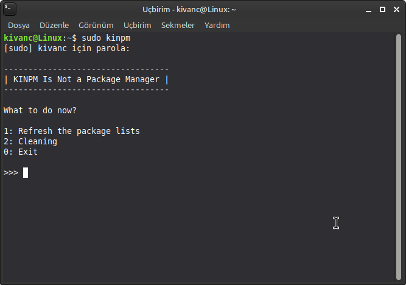Maximize the terminal window
Screen dimensions: 406x285
click(x=382, y=10)
